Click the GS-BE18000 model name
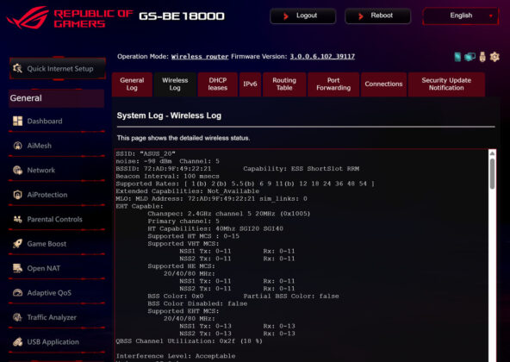Screen dimensions: 510x362 pos(182,16)
